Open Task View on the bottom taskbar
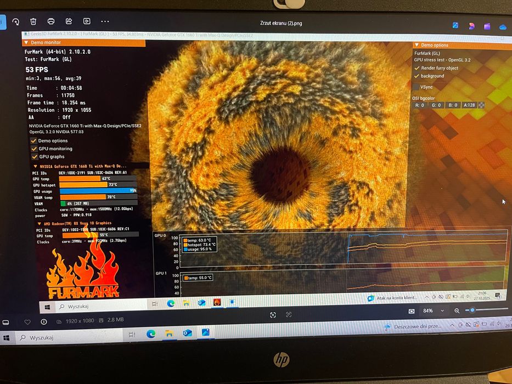 pos(132,335)
